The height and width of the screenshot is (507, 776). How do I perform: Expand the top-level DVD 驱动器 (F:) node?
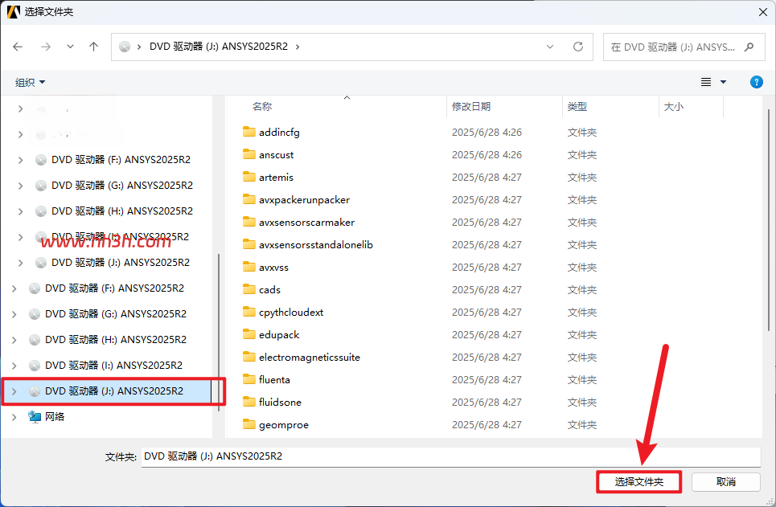pyautogui.click(x=14, y=288)
